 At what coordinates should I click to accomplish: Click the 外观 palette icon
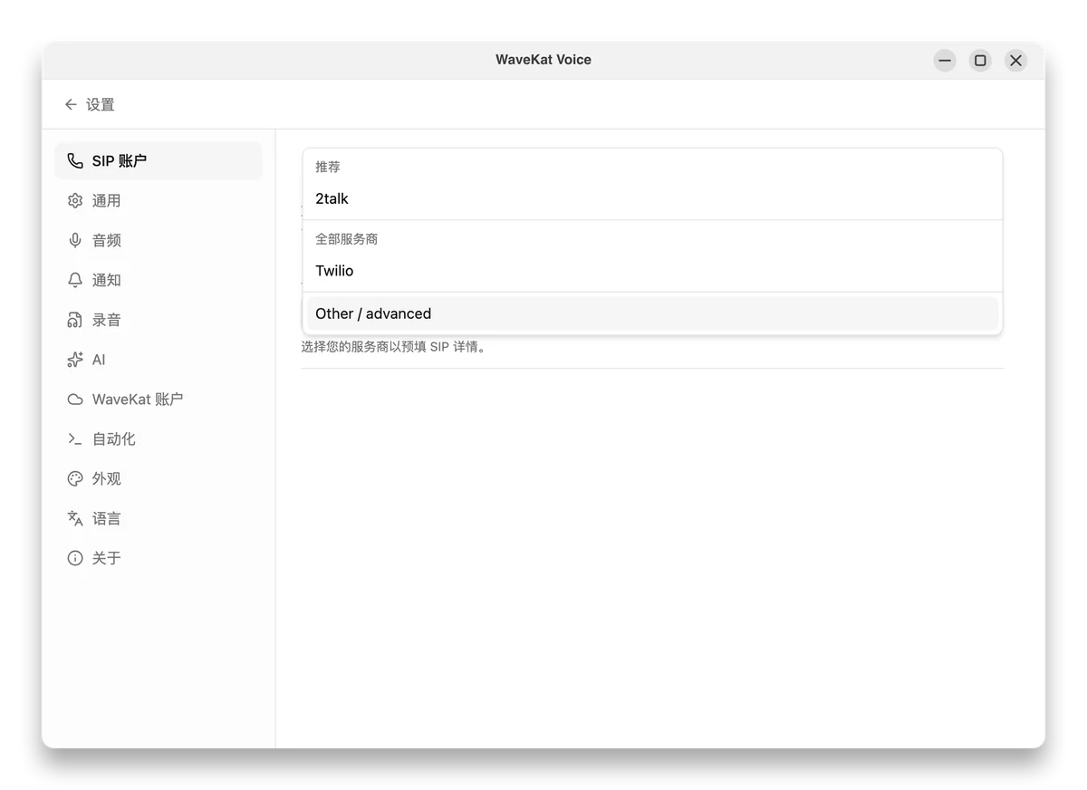click(x=75, y=479)
